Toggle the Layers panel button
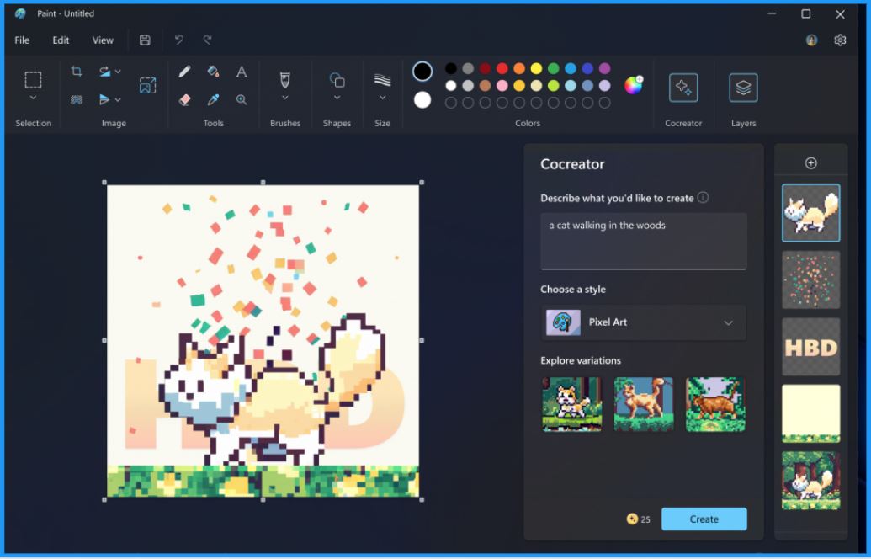Screen dimensions: 871x559 coord(743,88)
